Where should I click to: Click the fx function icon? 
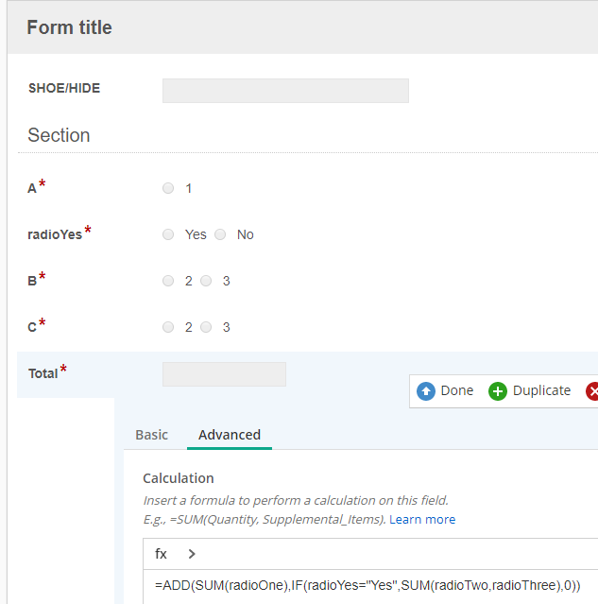[161, 554]
